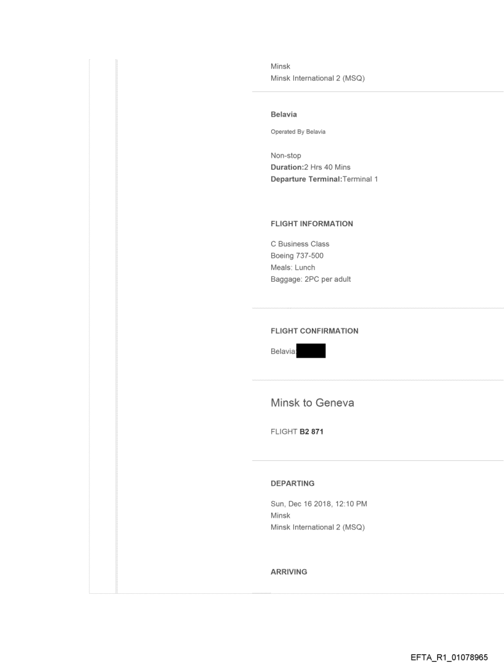This screenshot has width=504, height=663.
Task: Click the black redacted confirmation box
Action: 311,352
